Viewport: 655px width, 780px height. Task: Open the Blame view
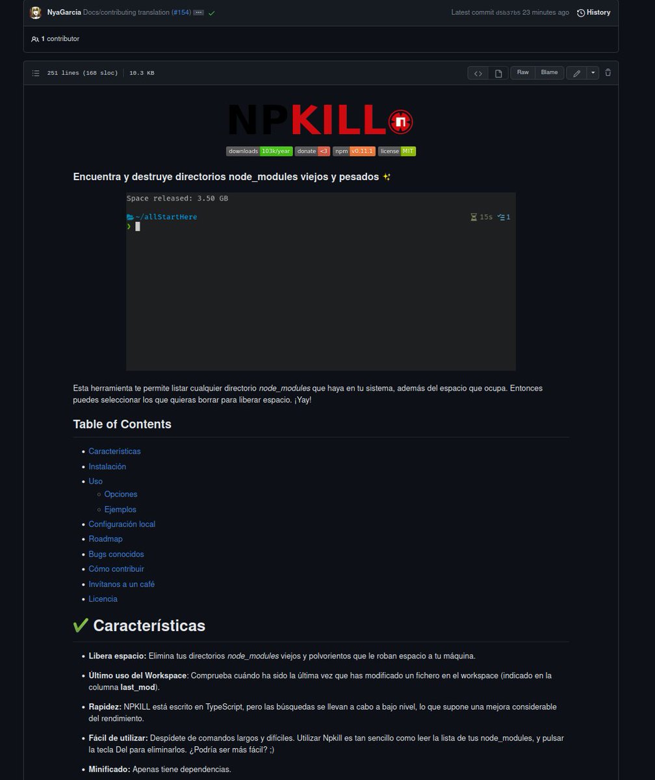click(x=549, y=73)
